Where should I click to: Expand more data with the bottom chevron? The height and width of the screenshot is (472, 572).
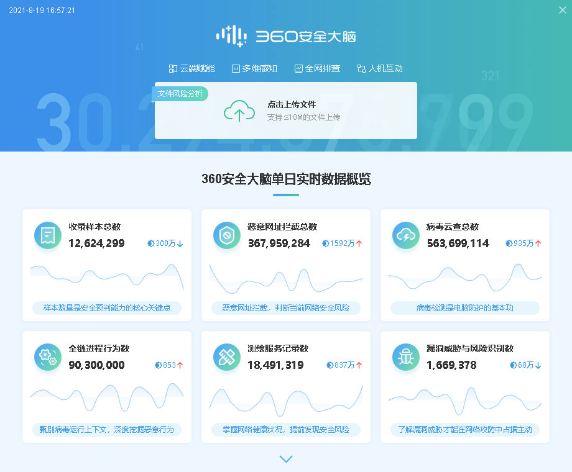pos(285,459)
